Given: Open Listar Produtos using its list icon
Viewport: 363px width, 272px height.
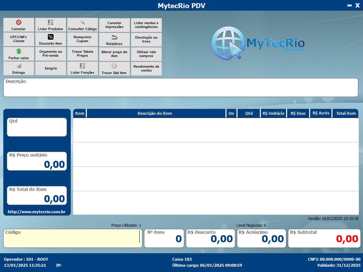Looking at the screenshot, I should click(x=50, y=22).
